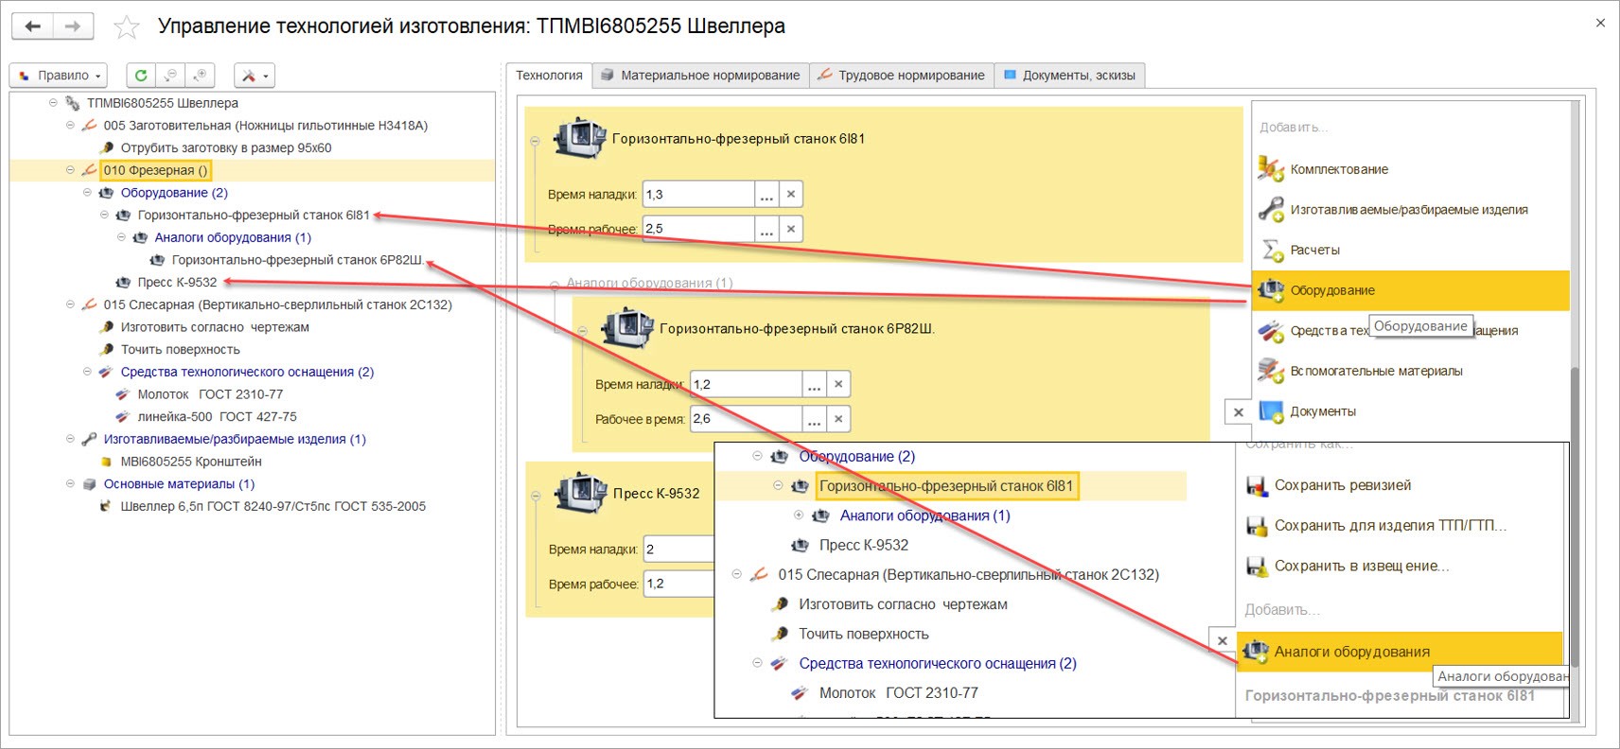Collapse the Основные материалы (1) node
Image resolution: width=1620 pixels, height=749 pixels.
pos(70,484)
